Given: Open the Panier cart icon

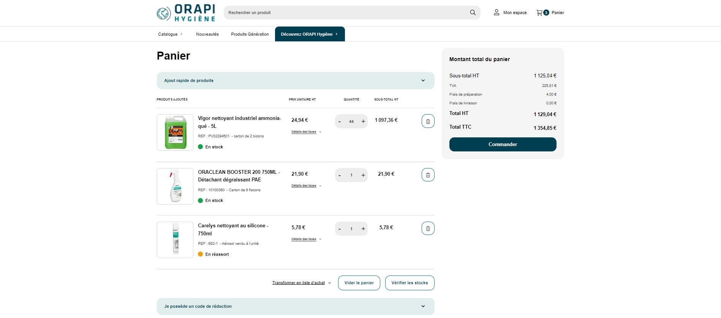Looking at the screenshot, I should click(539, 13).
